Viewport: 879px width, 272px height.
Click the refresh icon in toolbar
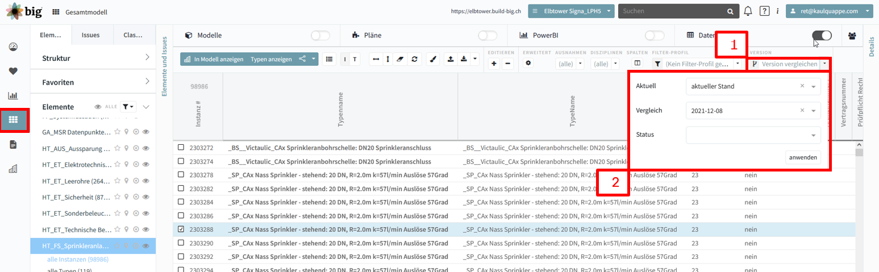(x=414, y=59)
